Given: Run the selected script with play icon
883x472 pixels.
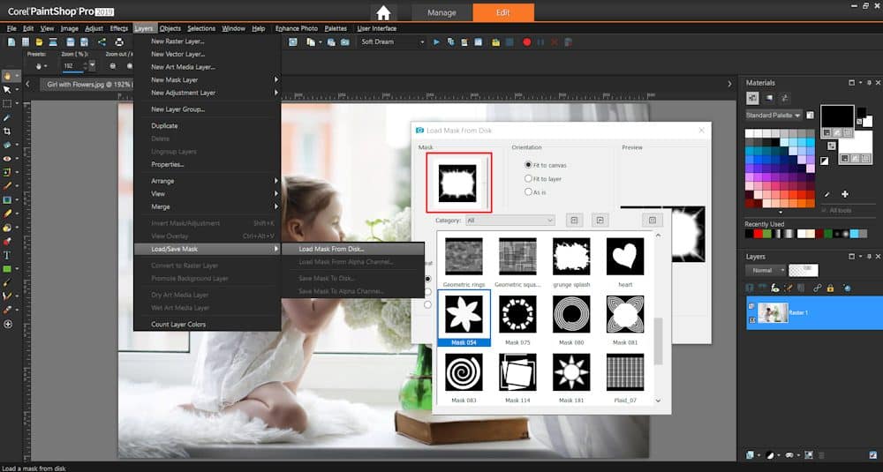Looking at the screenshot, I should (x=436, y=41).
